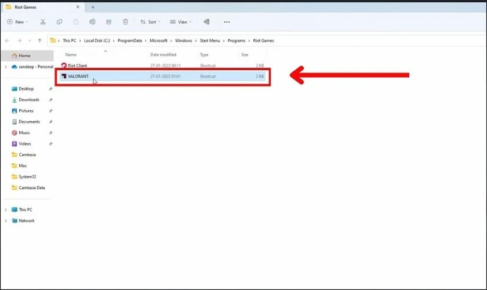
Task: Click the Copy toolbar icon
Action: click(x=59, y=22)
